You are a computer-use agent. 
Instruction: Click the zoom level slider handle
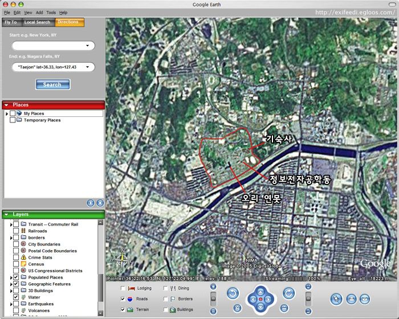(213, 298)
